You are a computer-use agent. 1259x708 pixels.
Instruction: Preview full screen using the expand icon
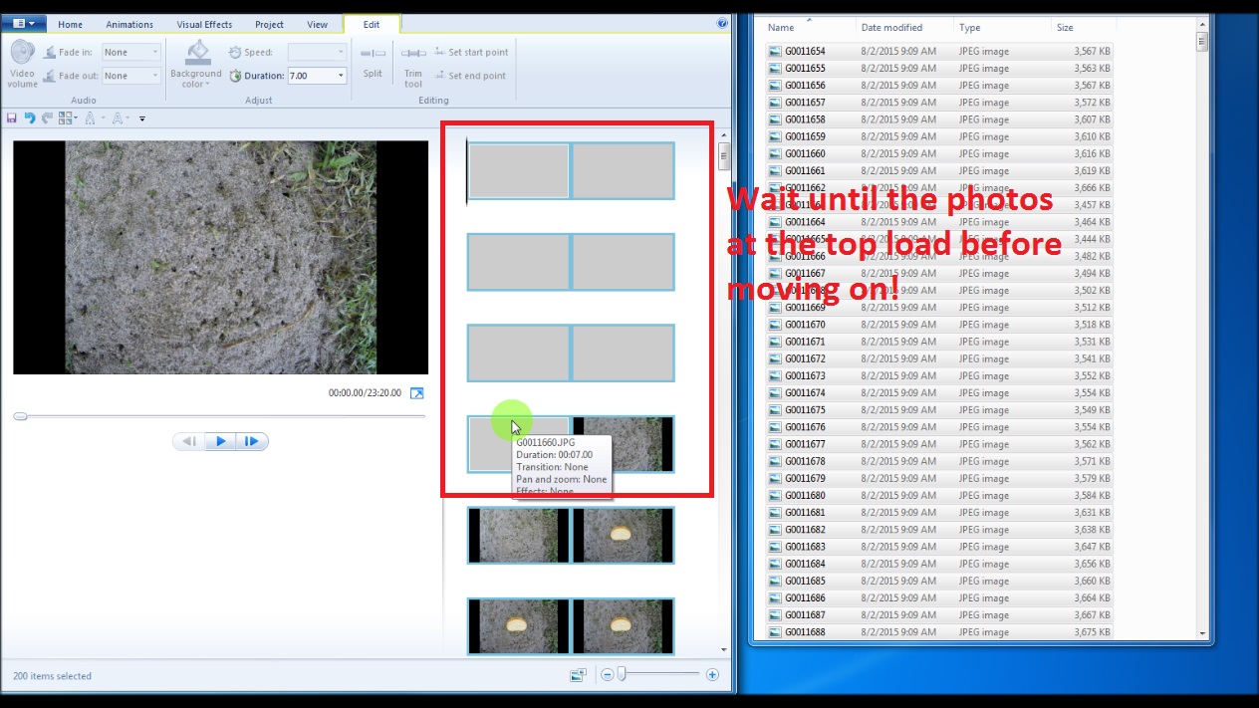coord(417,393)
